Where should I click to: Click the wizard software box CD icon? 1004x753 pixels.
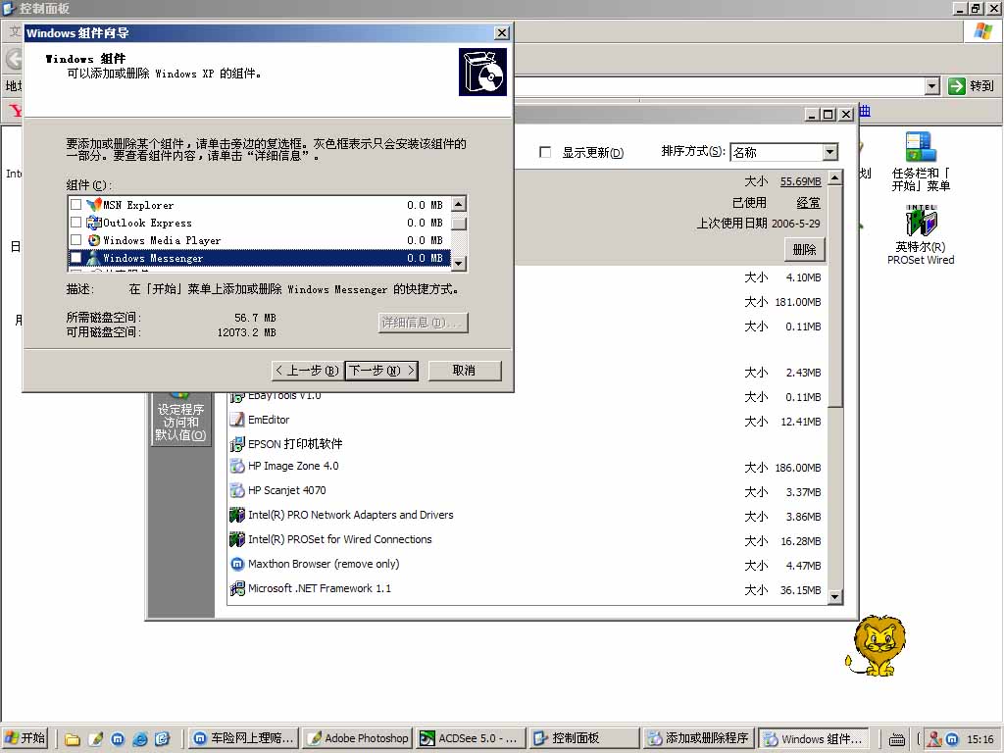point(482,72)
